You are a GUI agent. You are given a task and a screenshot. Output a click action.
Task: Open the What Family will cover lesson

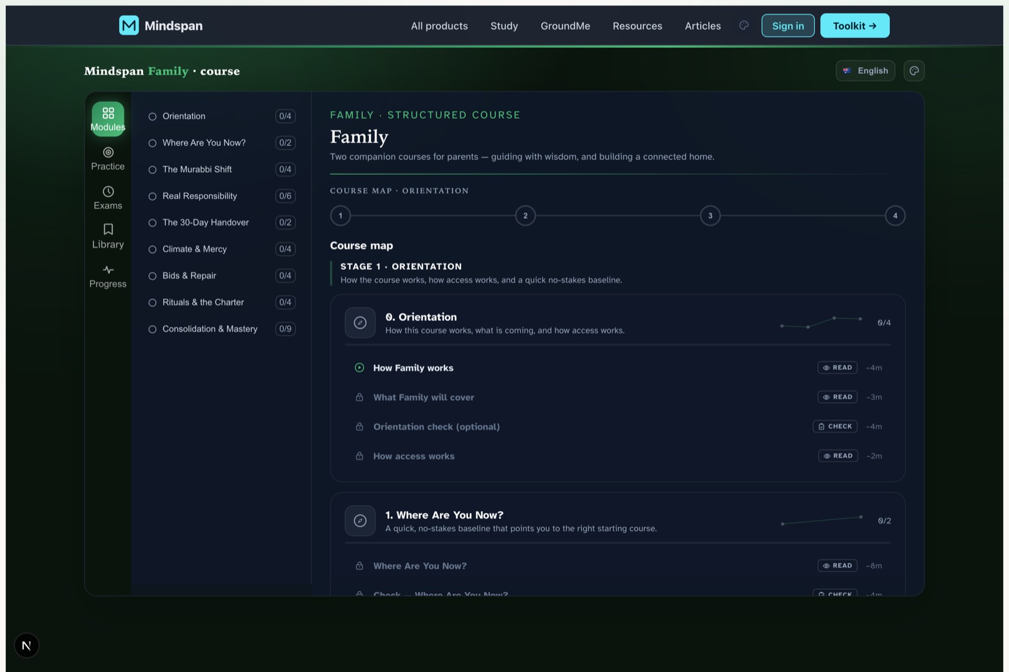coord(617,397)
